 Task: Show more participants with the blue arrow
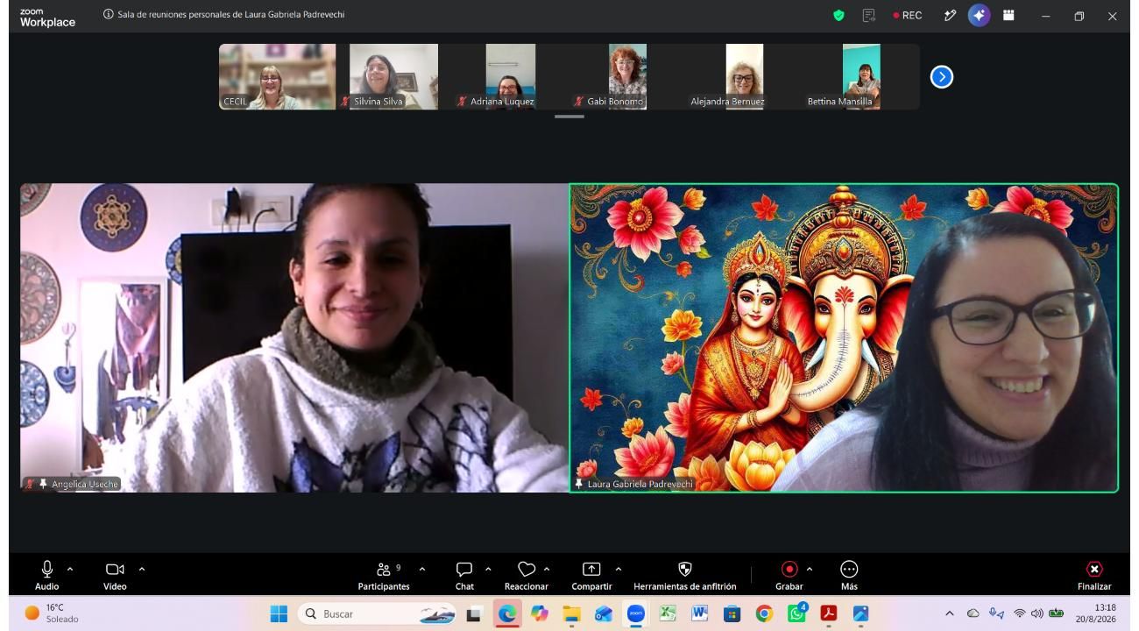942,77
